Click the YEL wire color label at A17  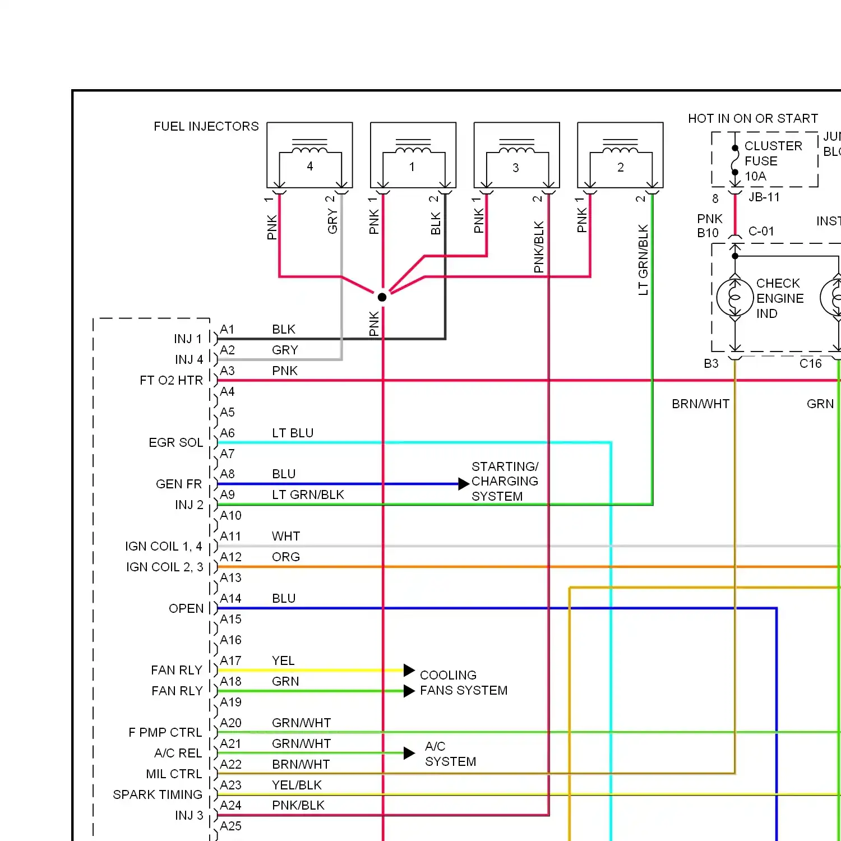[283, 660]
